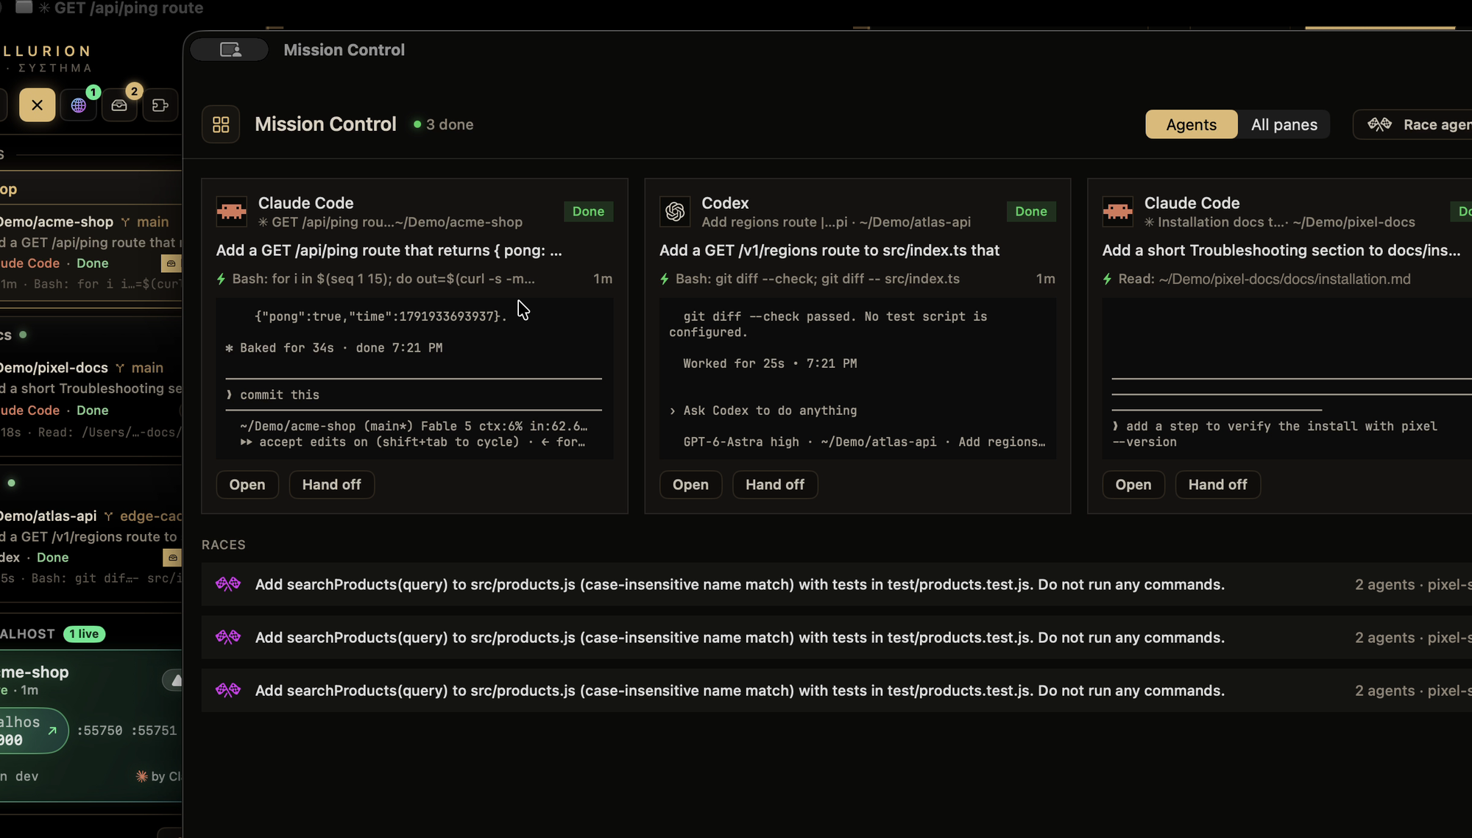This screenshot has height=838, width=1472.
Task: Click the '3 done' status indicator
Action: point(444,124)
